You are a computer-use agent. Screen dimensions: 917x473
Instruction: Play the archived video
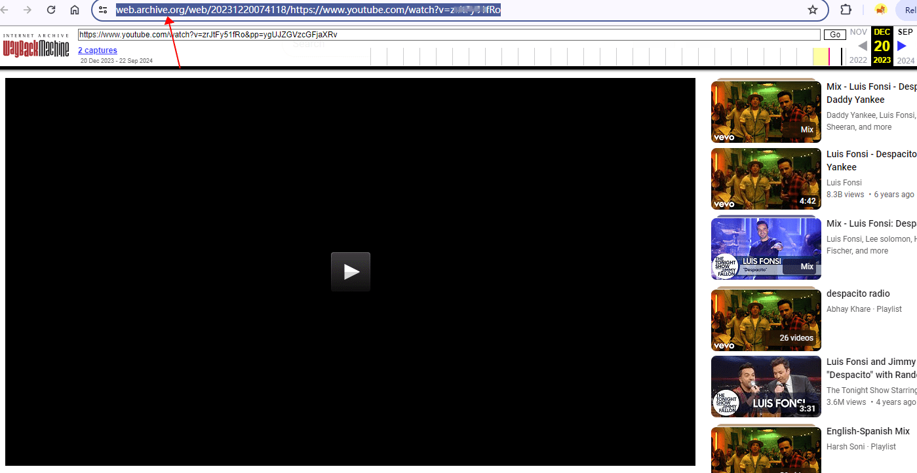click(x=351, y=272)
